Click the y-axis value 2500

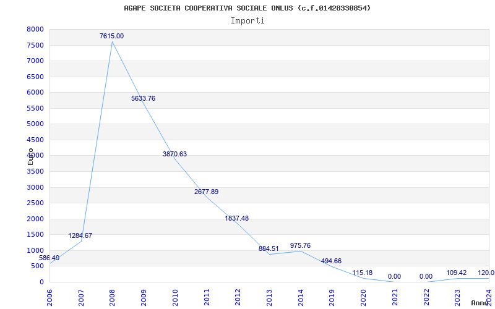(x=35, y=203)
